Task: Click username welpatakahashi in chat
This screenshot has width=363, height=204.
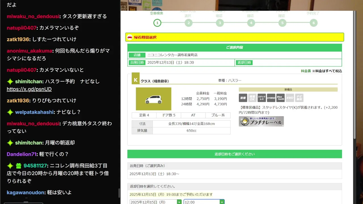Action: pyautogui.click(x=35, y=112)
